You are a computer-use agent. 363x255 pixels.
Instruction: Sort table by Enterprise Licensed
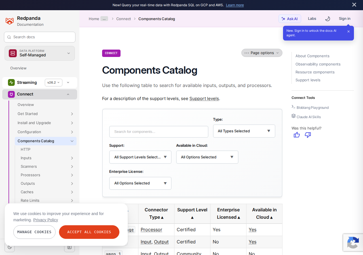[x=228, y=213]
